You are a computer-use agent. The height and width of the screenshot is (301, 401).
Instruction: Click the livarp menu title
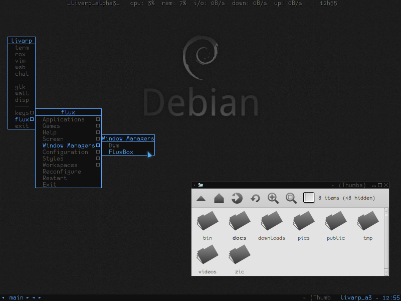pos(22,41)
